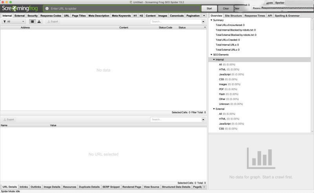This screenshot has height=193, width=314.
Task: Select Images under Internal in tree
Action: click(230, 84)
